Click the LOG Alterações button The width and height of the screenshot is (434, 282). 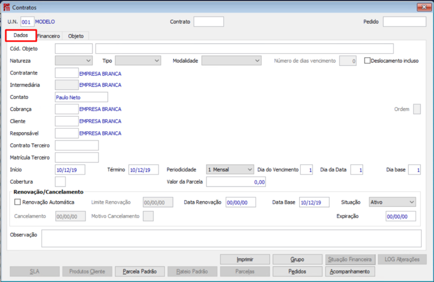[x=402, y=259]
